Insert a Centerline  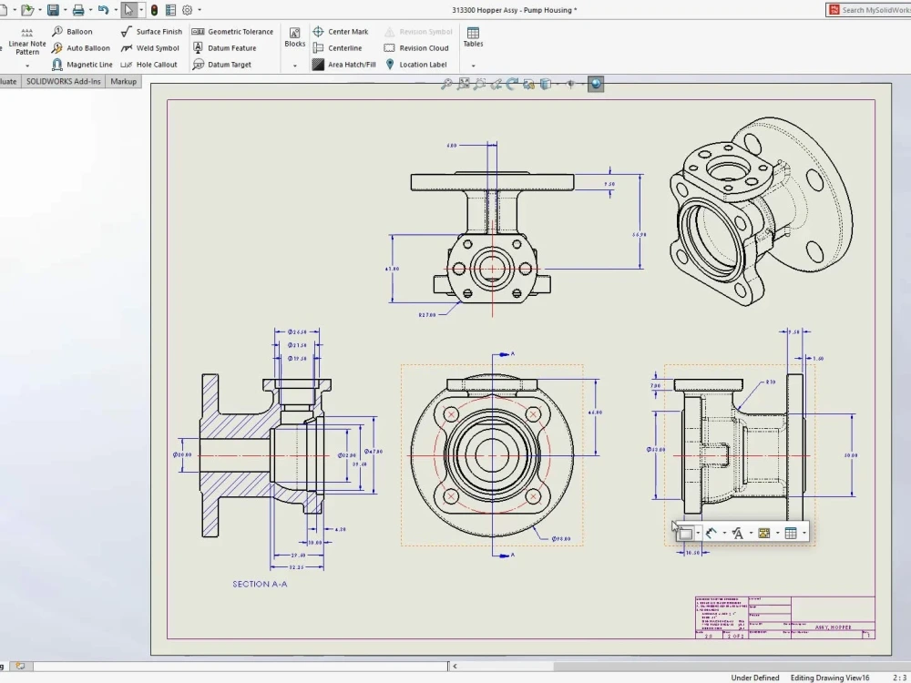[x=337, y=48]
